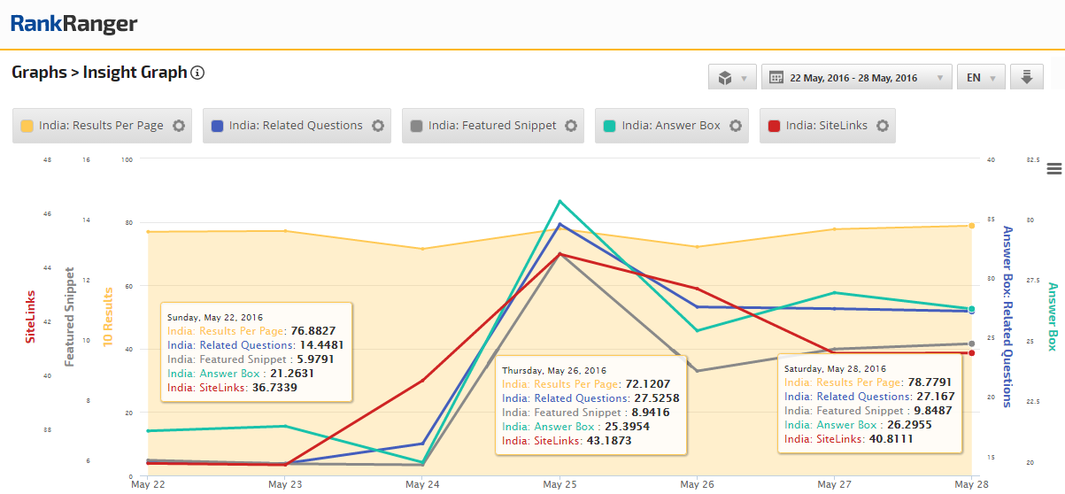Click the red SiteLinks color swatch

[774, 126]
